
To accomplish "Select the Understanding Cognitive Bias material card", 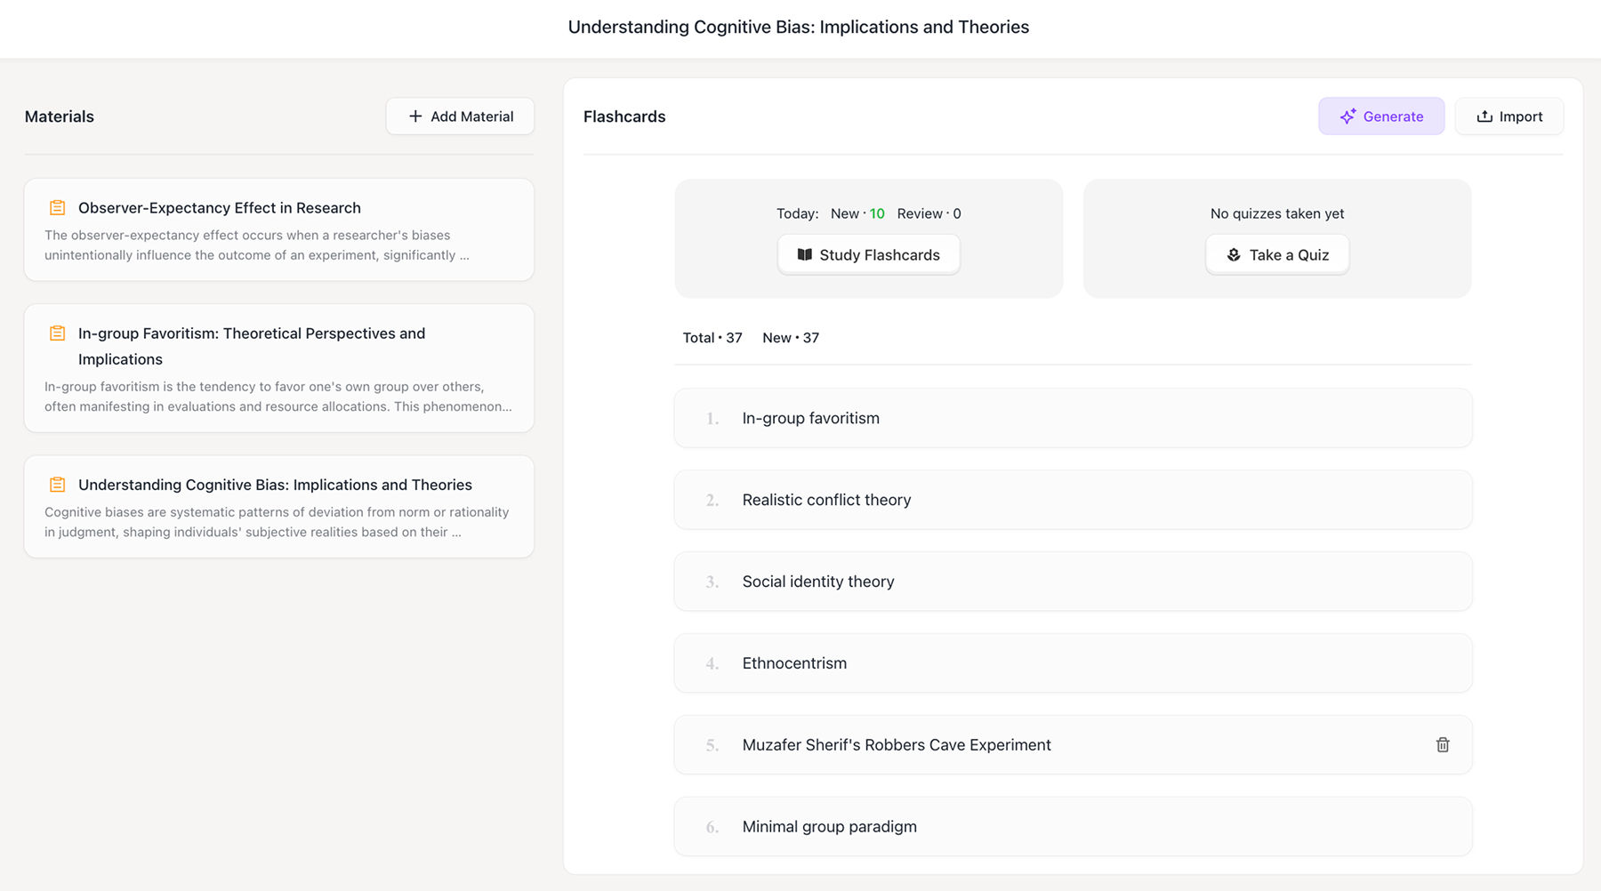I will point(279,507).
